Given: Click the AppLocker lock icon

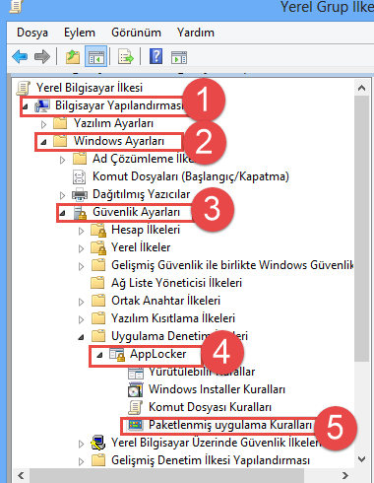Looking at the screenshot, I should tap(117, 355).
